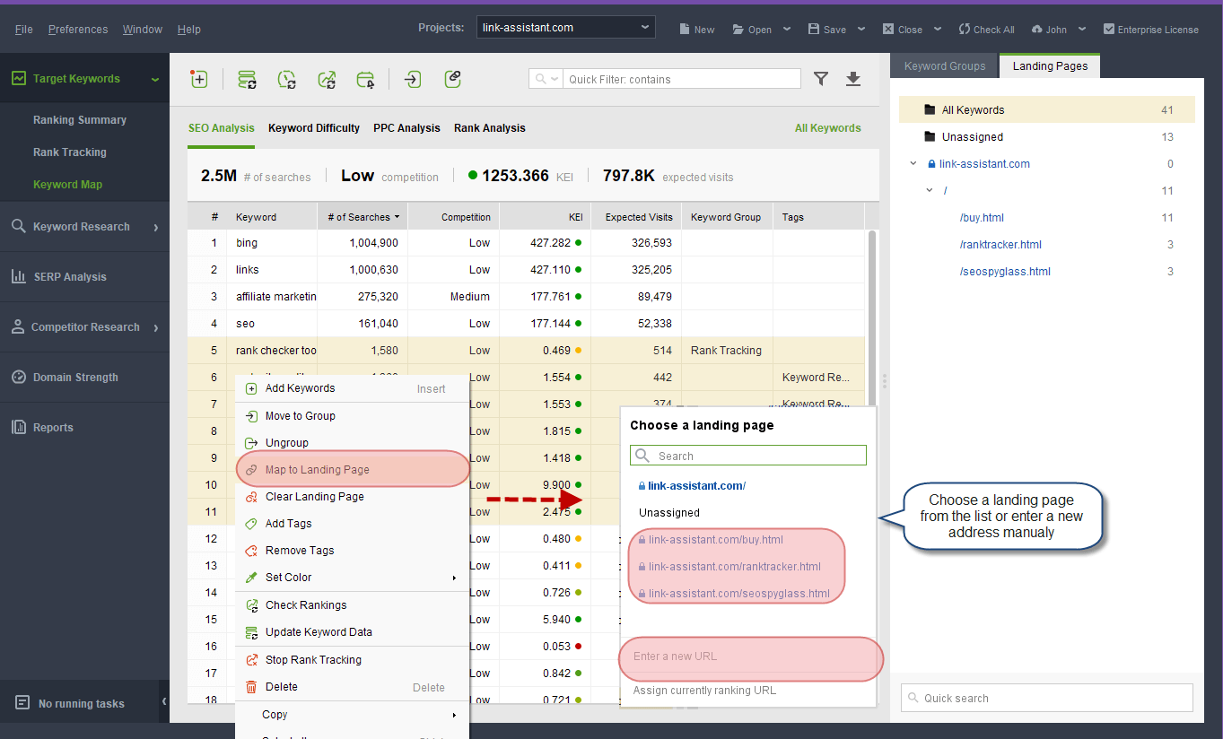Switch to the Landing Pages tab
Viewport: 1223px width, 739px height.
click(x=1050, y=66)
